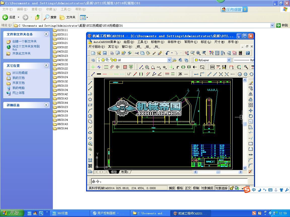Click the 开始 Start button
The image size is (290, 217).
[x=12, y=213]
